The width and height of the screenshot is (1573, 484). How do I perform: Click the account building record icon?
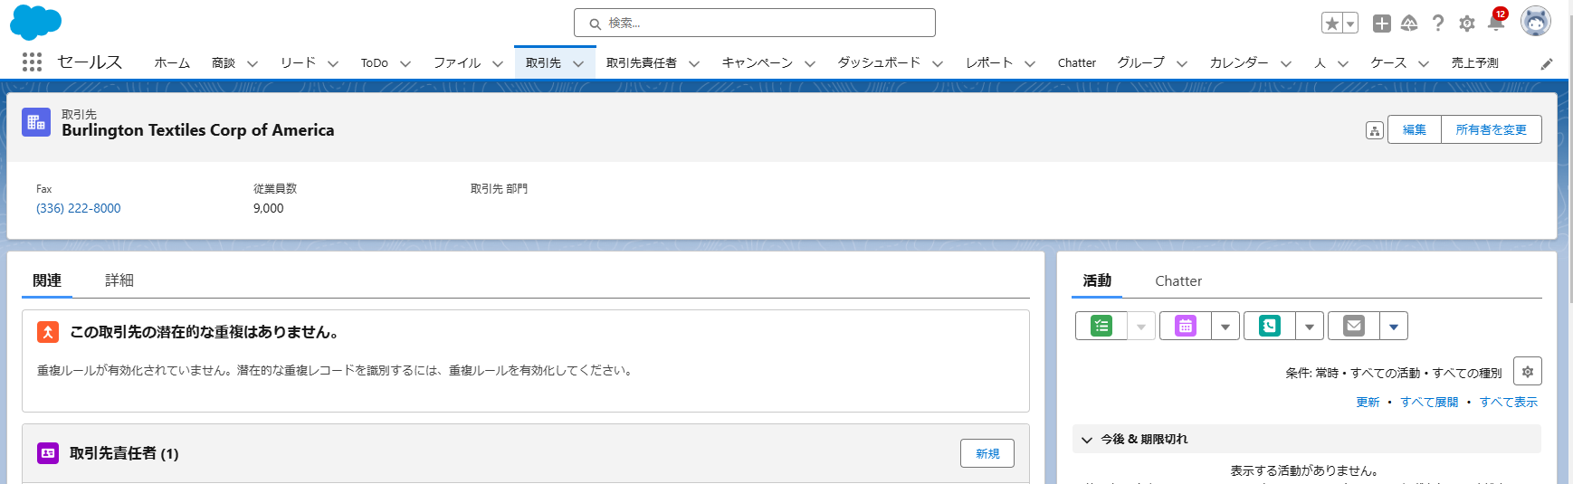[36, 122]
